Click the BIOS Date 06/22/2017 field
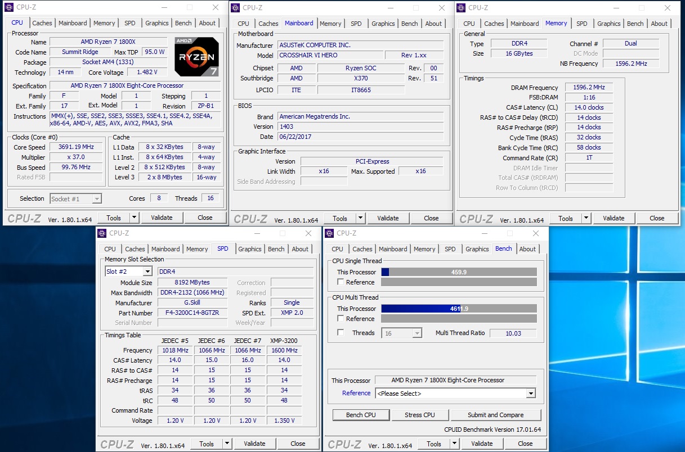 (x=361, y=137)
